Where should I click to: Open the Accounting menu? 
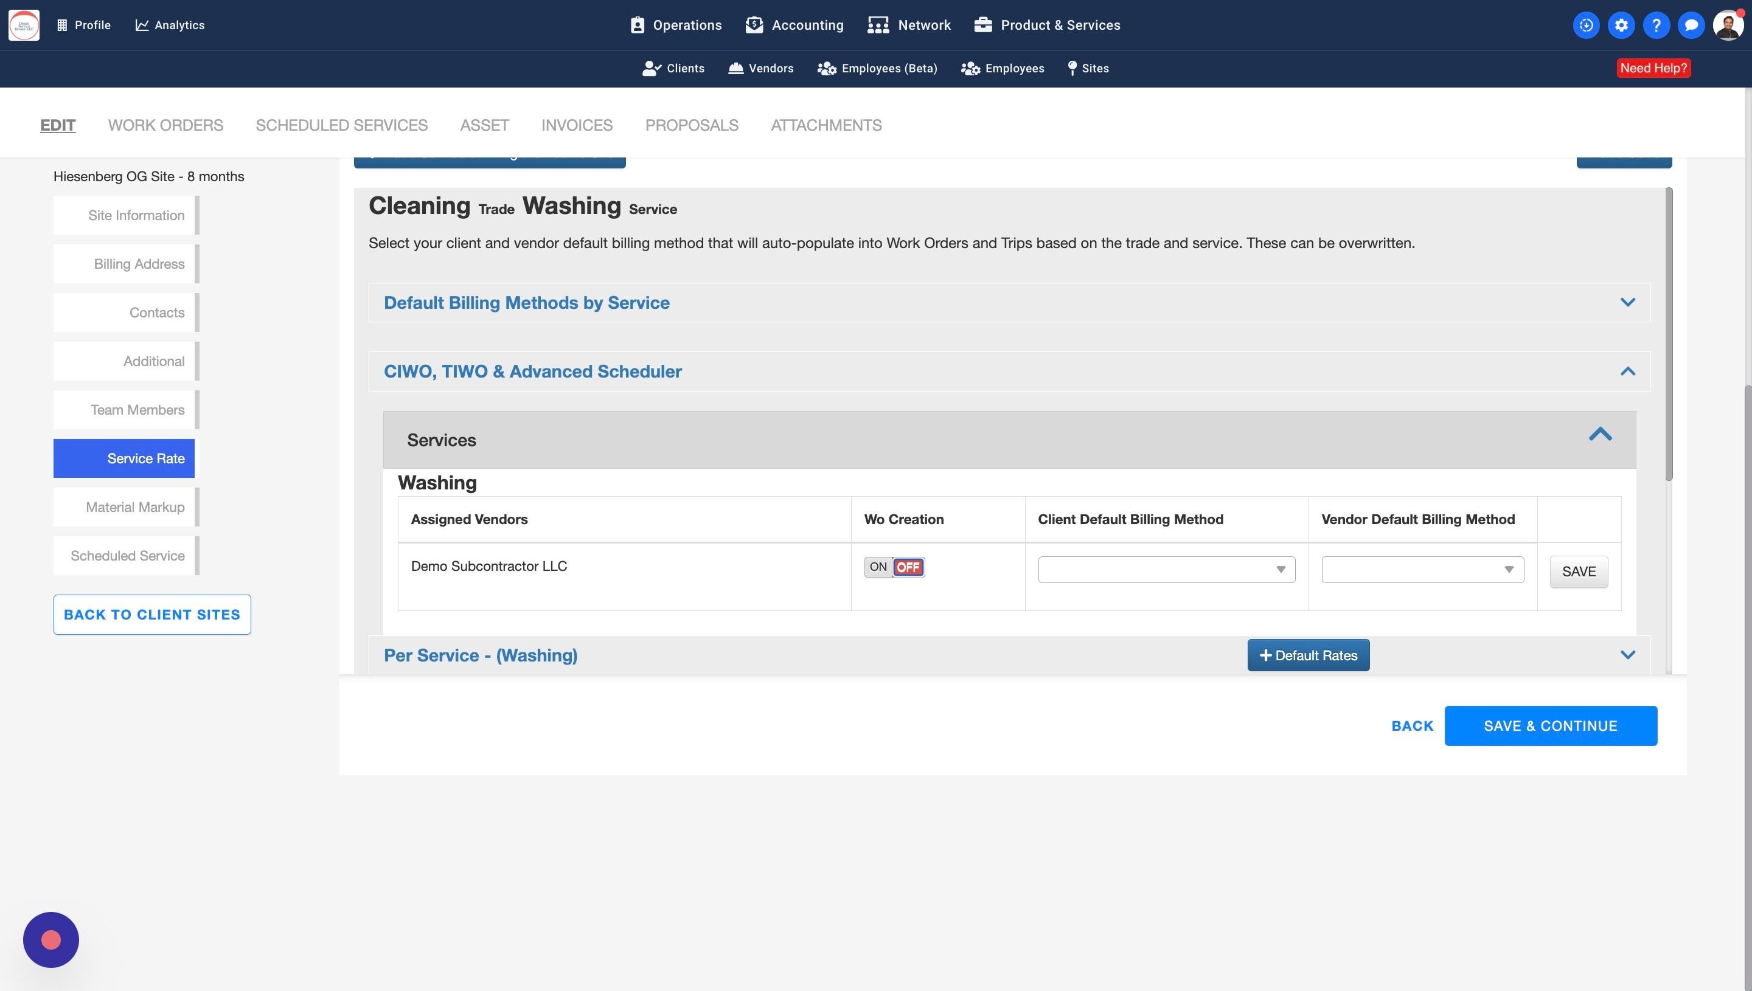tap(794, 25)
